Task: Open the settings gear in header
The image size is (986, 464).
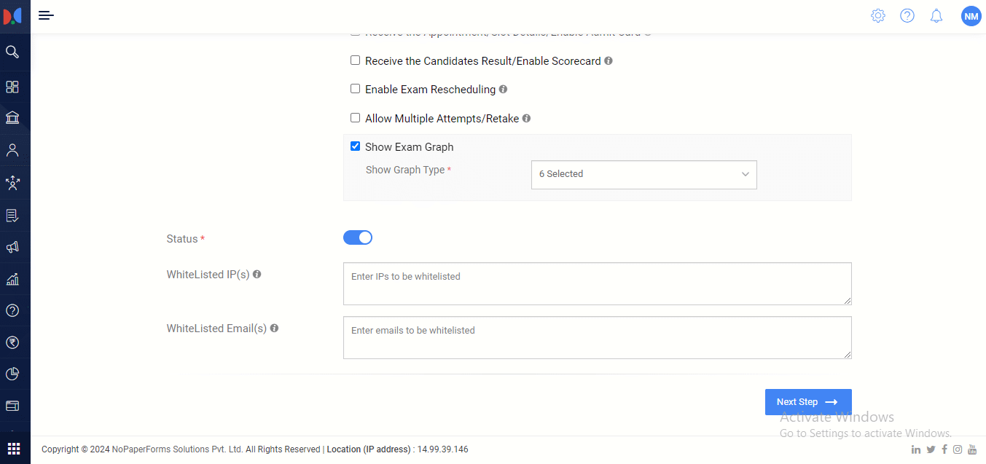Action: pos(878,15)
